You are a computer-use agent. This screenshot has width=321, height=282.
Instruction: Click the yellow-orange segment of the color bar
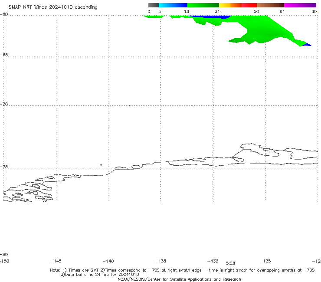(x=230, y=5)
